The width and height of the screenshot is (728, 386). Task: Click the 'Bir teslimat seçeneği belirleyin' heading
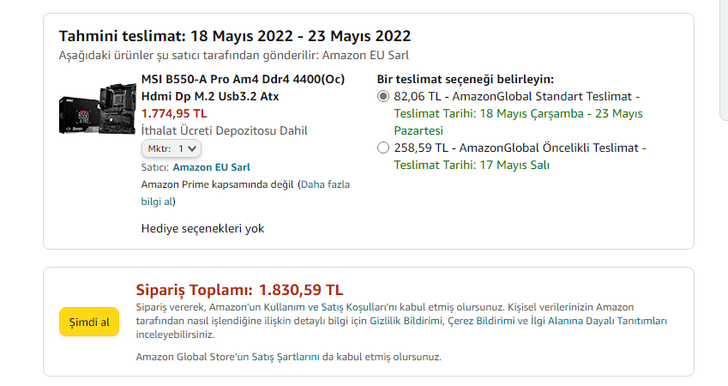465,79
